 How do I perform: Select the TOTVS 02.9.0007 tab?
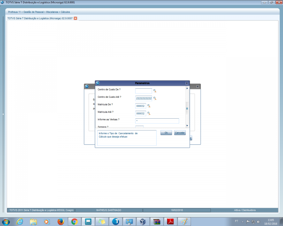[40, 18]
